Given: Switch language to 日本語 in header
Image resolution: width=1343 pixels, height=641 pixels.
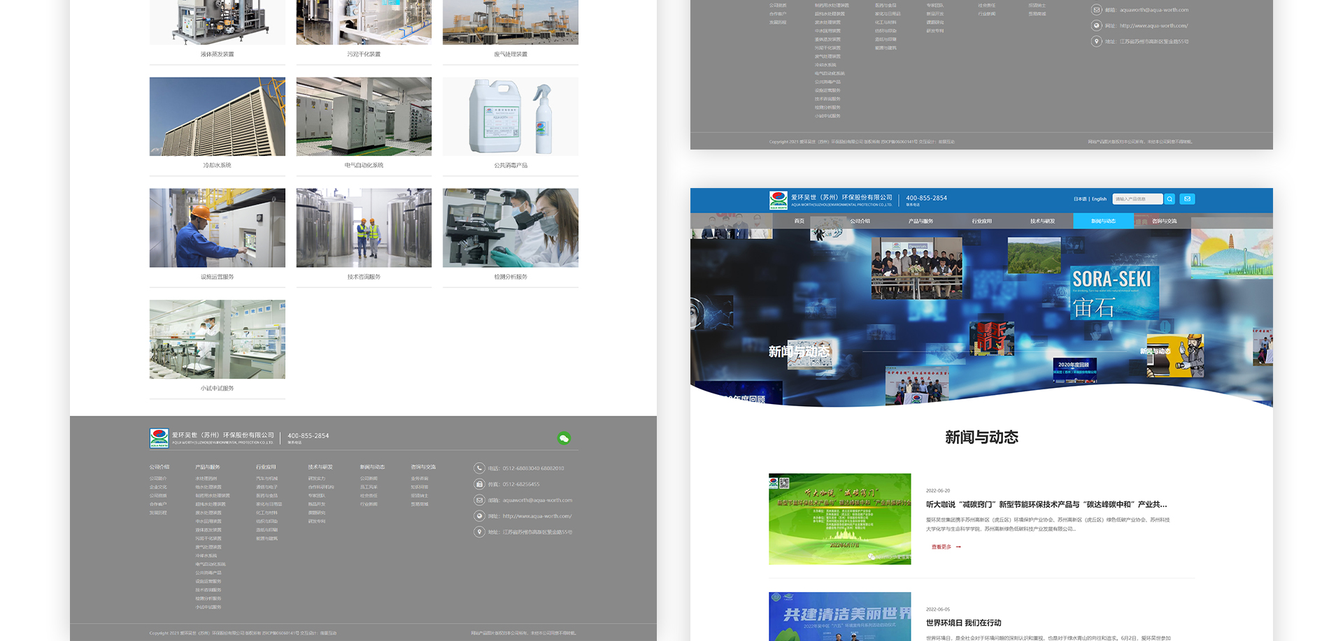Looking at the screenshot, I should (x=1080, y=199).
